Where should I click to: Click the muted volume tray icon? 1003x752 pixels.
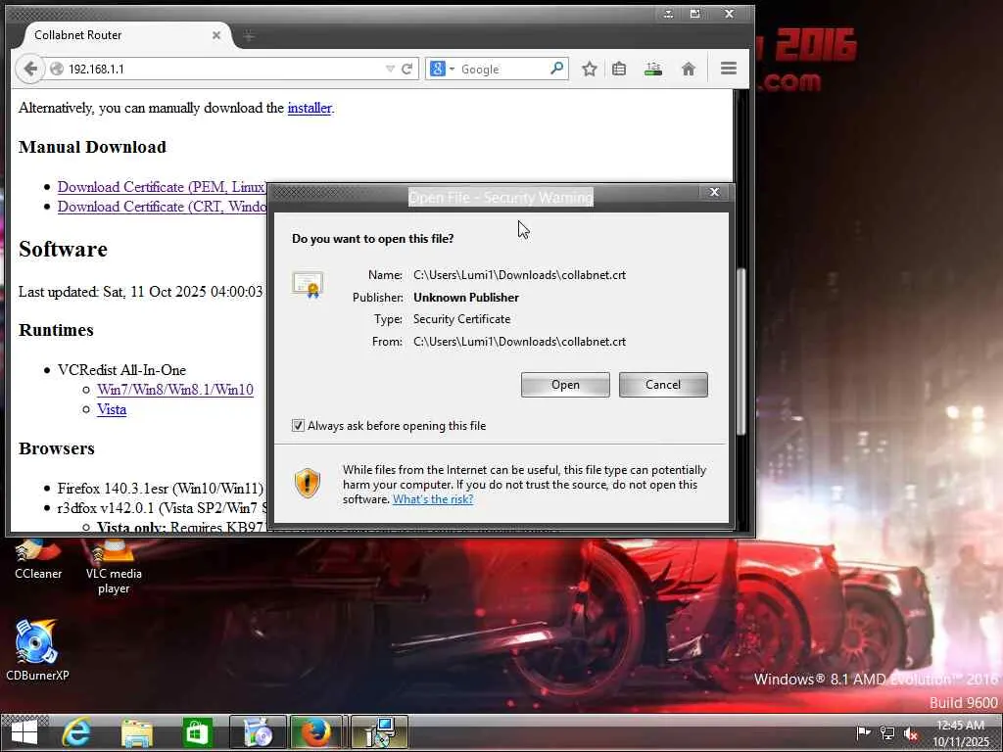910,732
